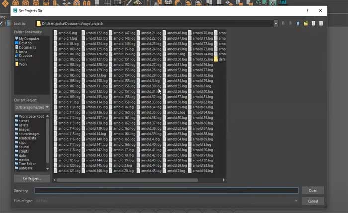
Task: Switch file view to detail mode icon
Action: coord(321,23)
